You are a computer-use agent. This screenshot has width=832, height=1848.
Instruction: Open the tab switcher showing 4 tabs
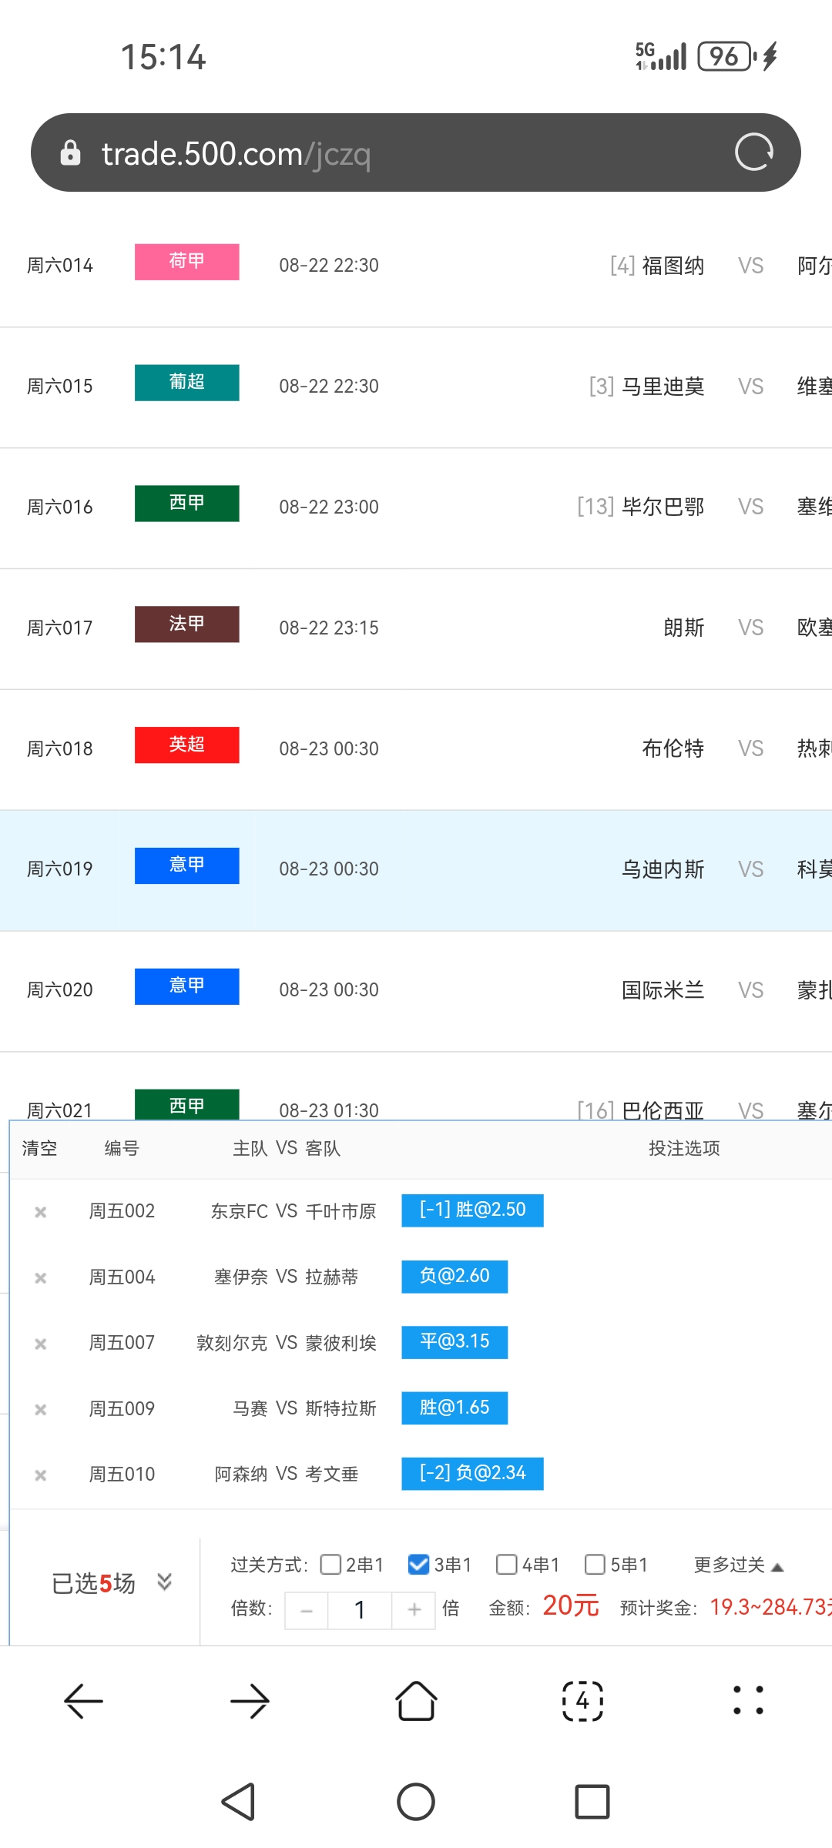pyautogui.click(x=582, y=1700)
